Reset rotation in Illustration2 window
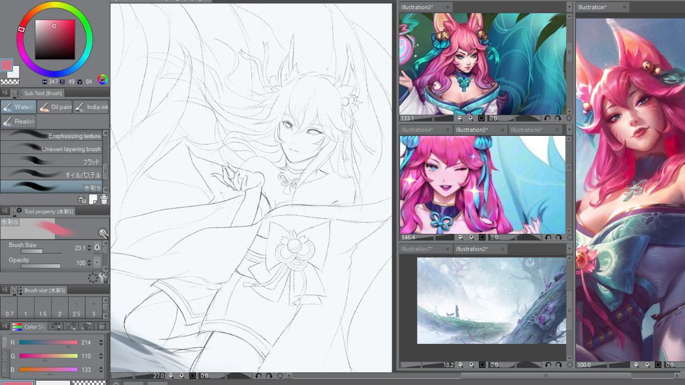This screenshot has height=385, width=685. click(x=569, y=364)
